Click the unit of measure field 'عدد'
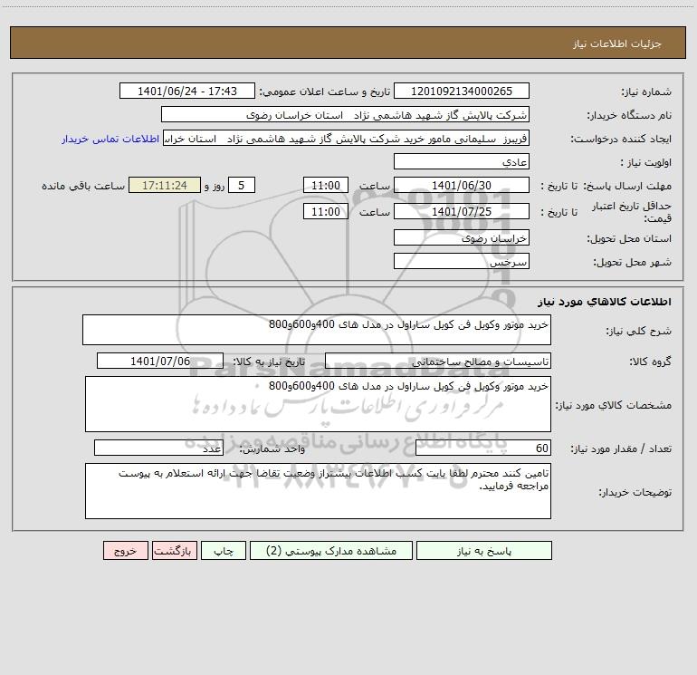This screenshot has width=697, height=675. tap(158, 448)
